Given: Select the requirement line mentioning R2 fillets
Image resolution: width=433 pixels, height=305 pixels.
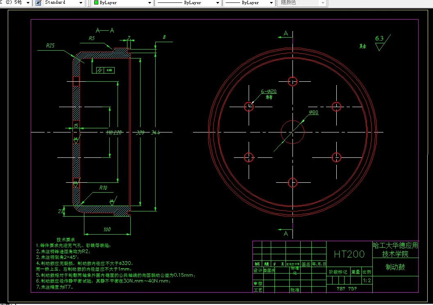Looking at the screenshot, I should (63, 251).
